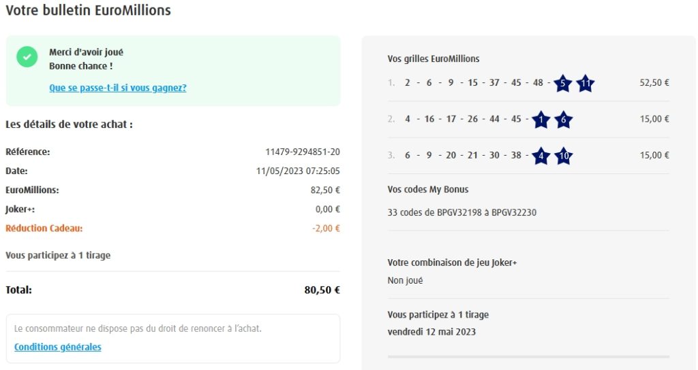Click the purchase date 11/05/2023 07:25:05
Image resolution: width=698 pixels, height=370 pixels.
coord(298,171)
